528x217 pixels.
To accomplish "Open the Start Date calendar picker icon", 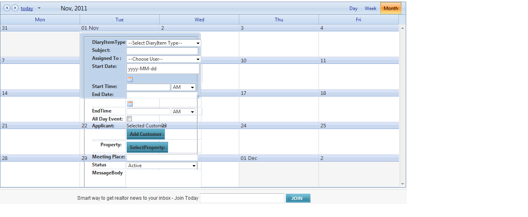I will click(130, 79).
